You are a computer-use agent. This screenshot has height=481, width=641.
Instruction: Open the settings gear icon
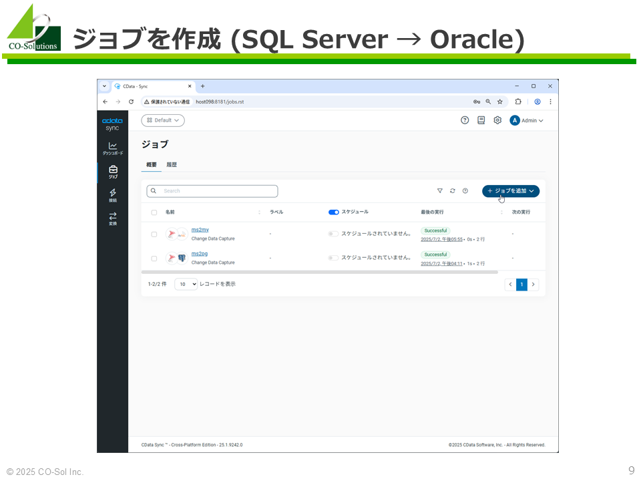(497, 120)
